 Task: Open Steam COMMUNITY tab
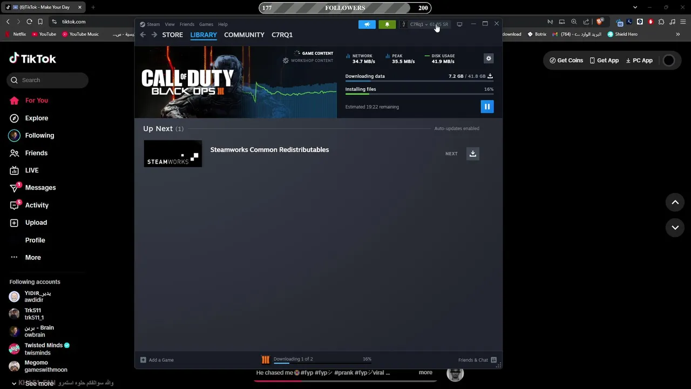(x=244, y=35)
